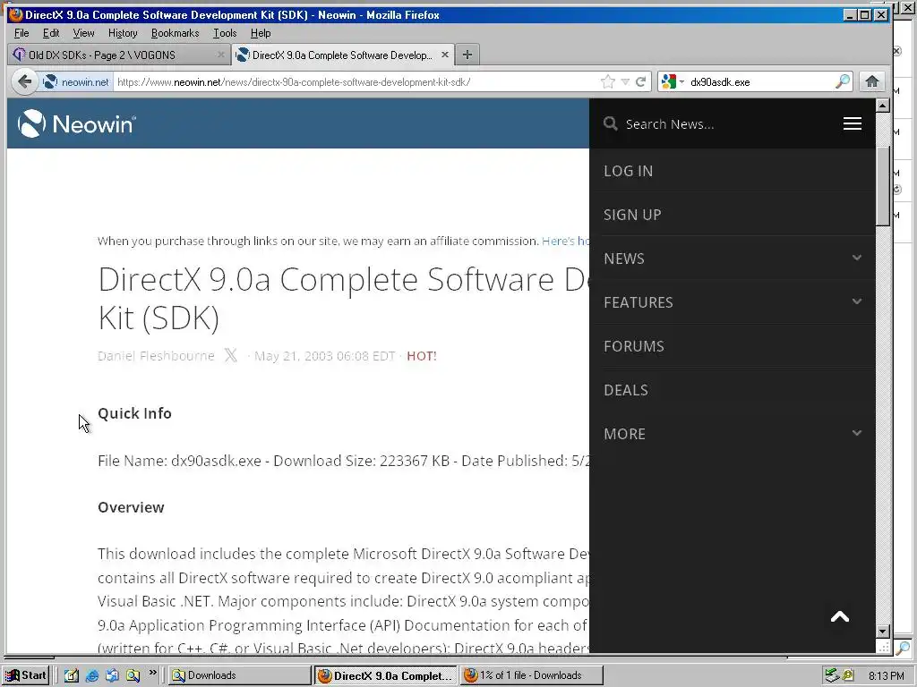This screenshot has height=687, width=917.
Task: Go back with the Firefox back arrow
Action: (x=24, y=81)
